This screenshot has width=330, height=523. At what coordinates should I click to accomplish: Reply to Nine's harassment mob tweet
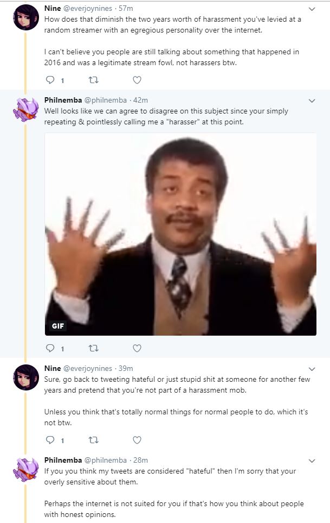coord(50,440)
